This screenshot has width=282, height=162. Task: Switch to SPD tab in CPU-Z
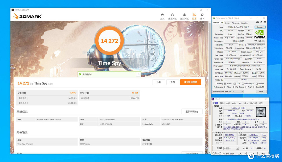click(240, 103)
